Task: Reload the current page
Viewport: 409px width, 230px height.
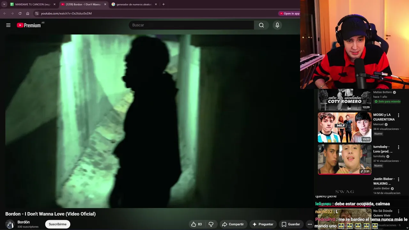Action: coord(20,13)
